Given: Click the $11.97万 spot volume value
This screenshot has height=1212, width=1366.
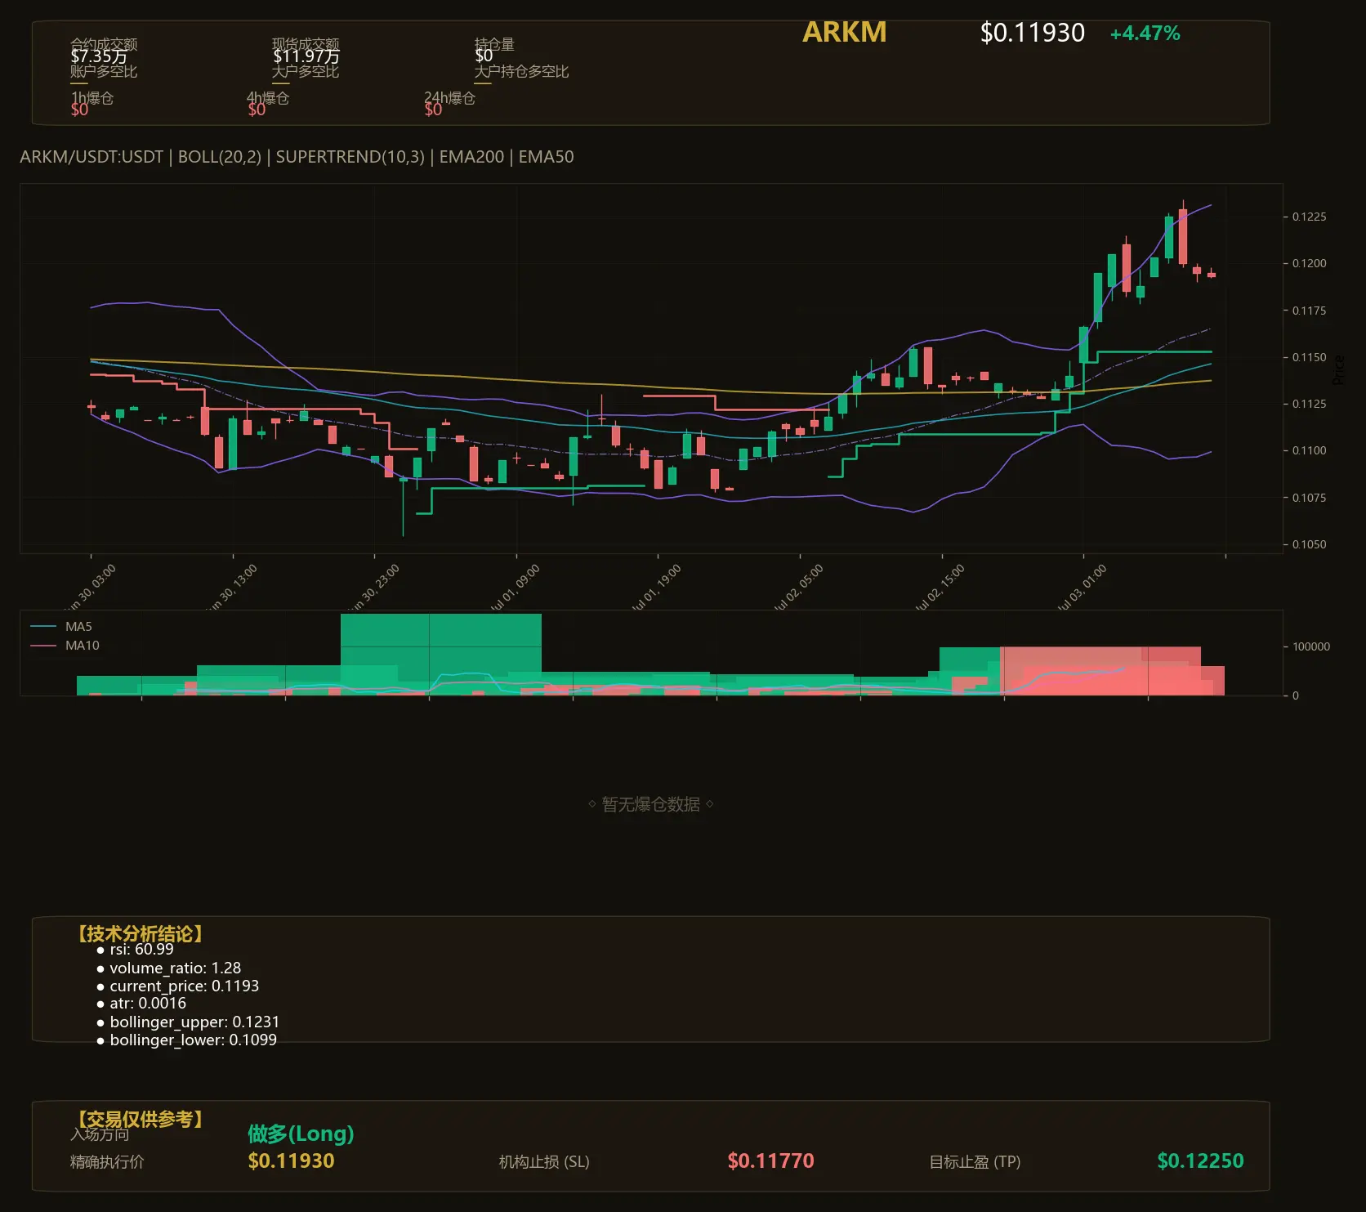Looking at the screenshot, I should 306,56.
